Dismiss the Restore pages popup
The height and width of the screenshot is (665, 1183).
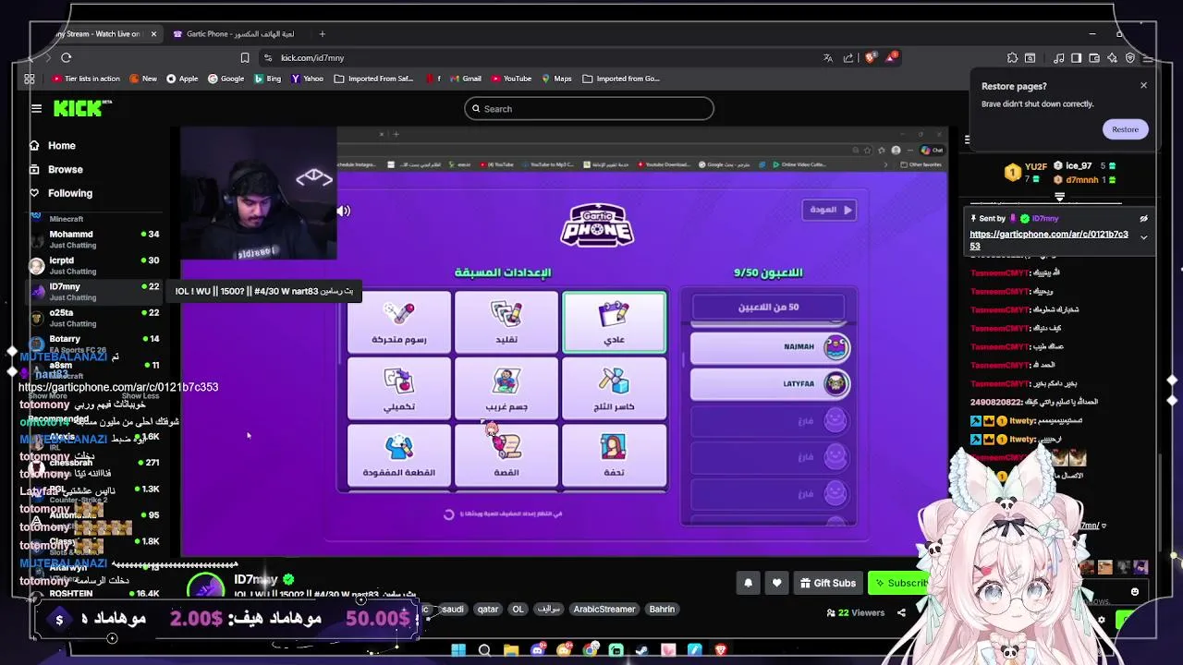click(1143, 86)
